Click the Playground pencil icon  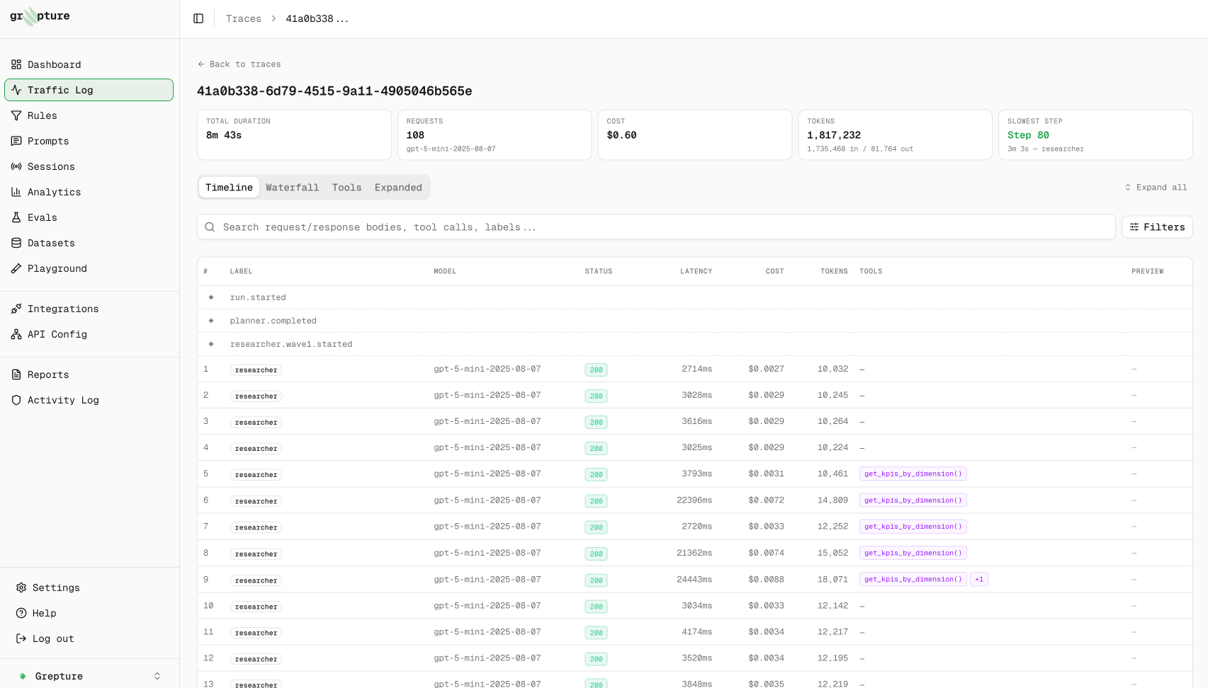[16, 268]
